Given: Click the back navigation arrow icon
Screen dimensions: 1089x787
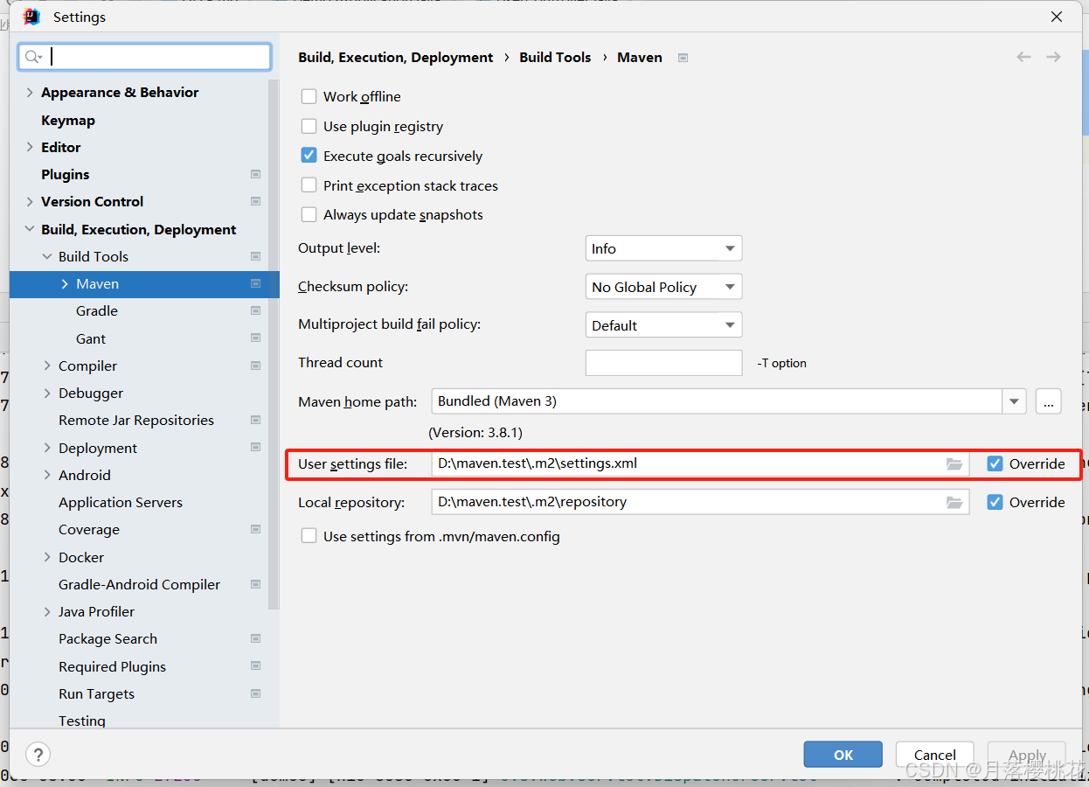Looking at the screenshot, I should tap(1023, 57).
